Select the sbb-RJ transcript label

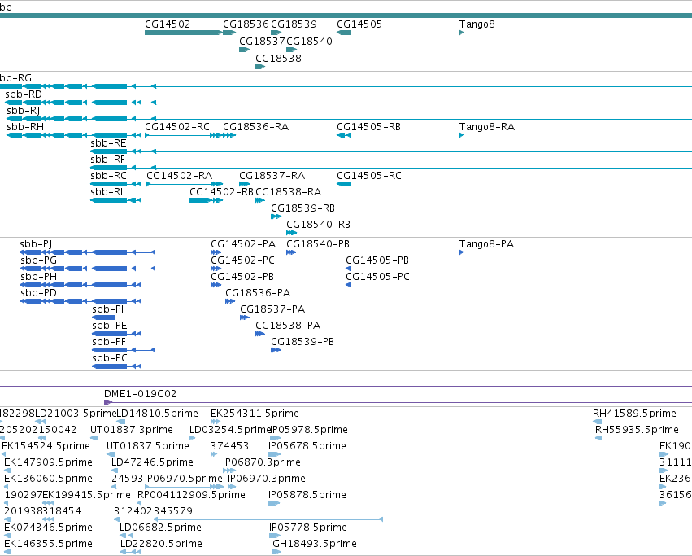[24, 111]
